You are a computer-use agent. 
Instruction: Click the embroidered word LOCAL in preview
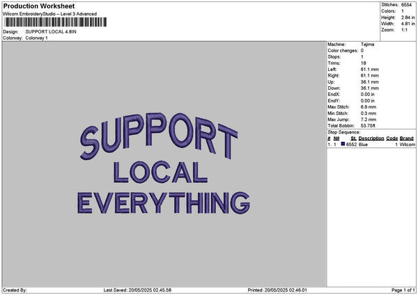tap(160, 173)
